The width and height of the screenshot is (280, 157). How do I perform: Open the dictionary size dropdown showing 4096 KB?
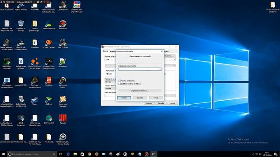110,89
